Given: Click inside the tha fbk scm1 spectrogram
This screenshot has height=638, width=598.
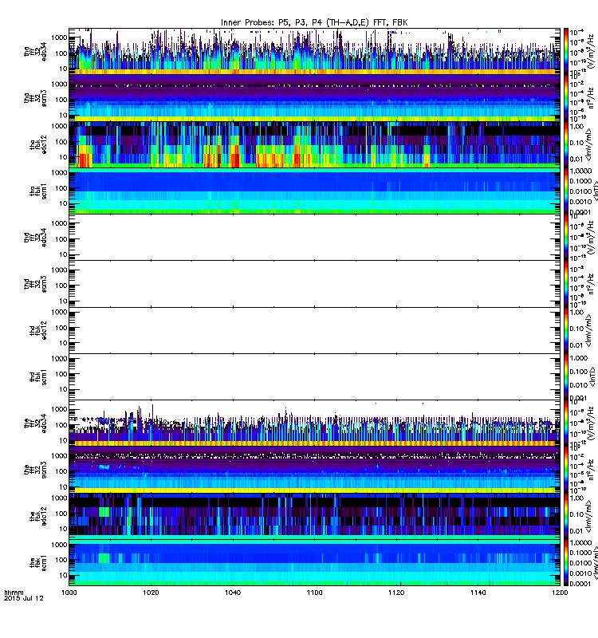Looking at the screenshot, I should tap(314, 191).
